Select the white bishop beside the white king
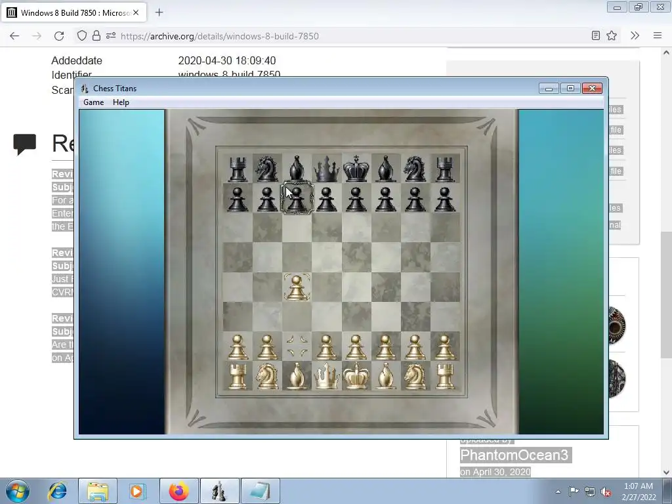The width and height of the screenshot is (672, 504). click(x=385, y=376)
